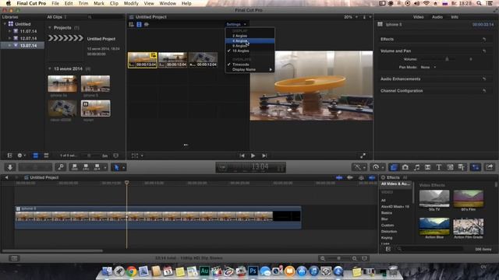Switch browser to filmstrip view
Viewport: 499px width, 280px height.
pyautogui.click(x=36, y=156)
